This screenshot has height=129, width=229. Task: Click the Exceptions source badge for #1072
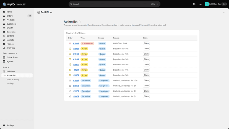point(104,91)
